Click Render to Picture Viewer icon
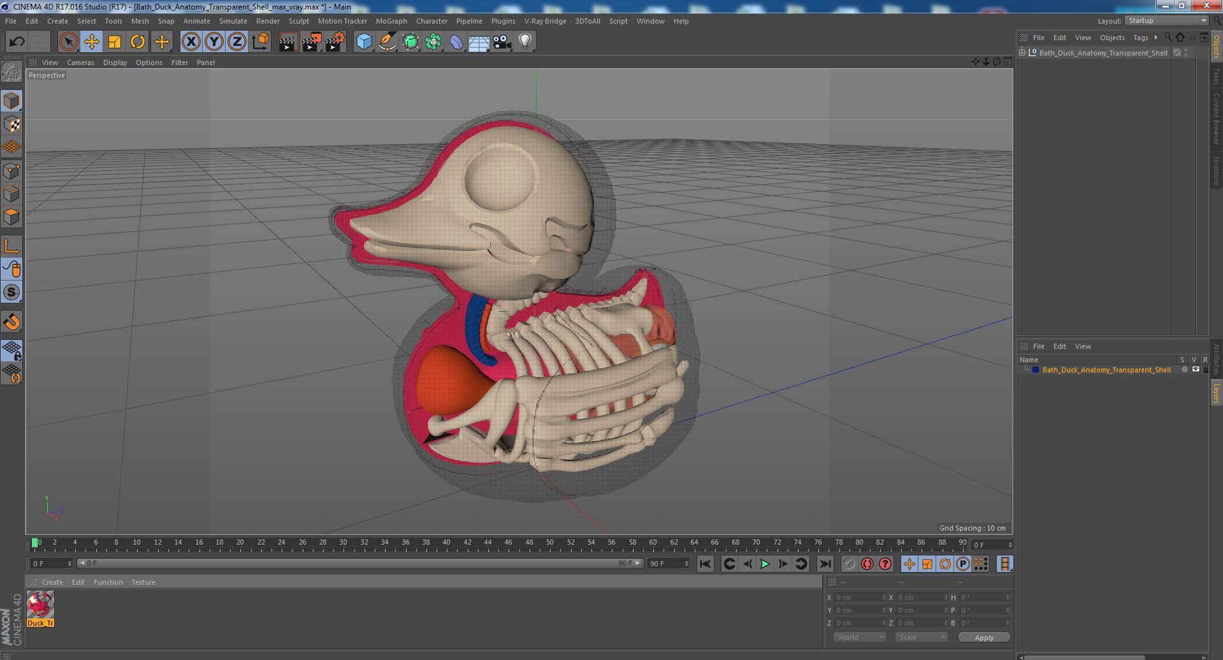 coord(312,42)
